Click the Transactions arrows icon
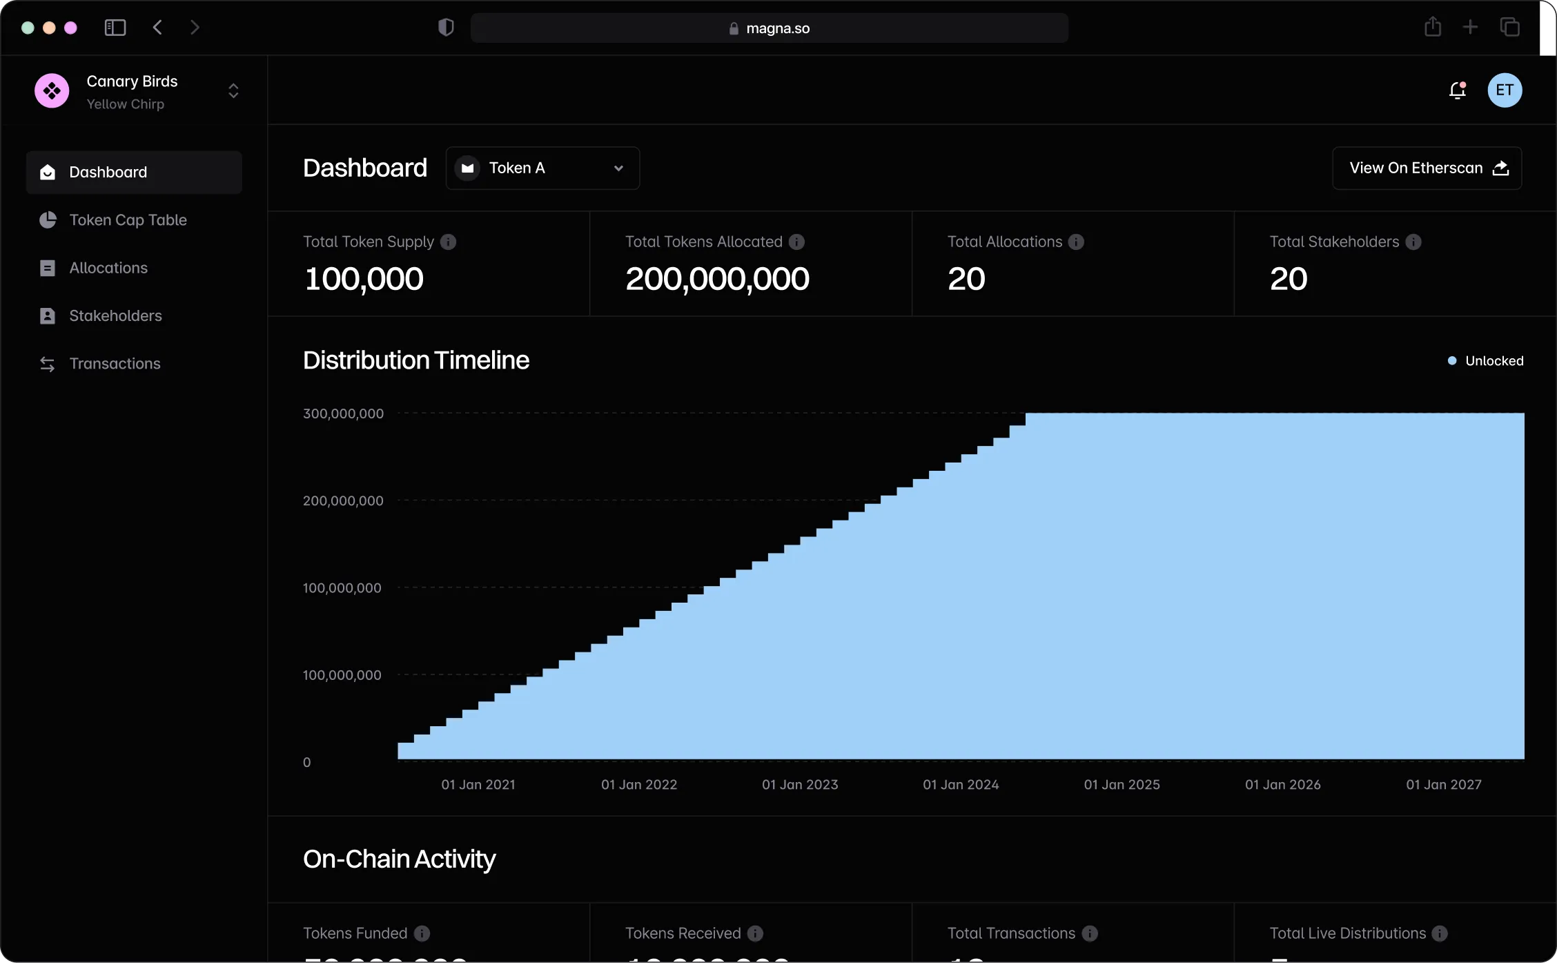The image size is (1557, 963). point(47,364)
